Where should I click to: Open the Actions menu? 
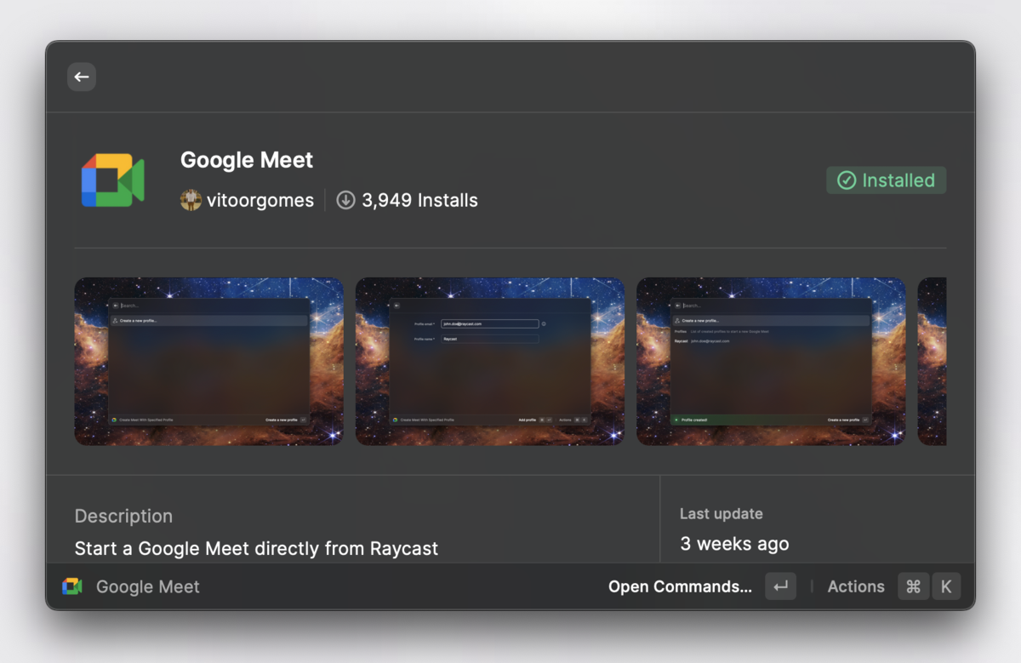point(856,586)
